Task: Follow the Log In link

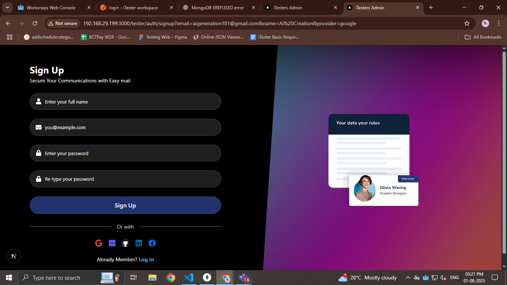Action: click(x=146, y=259)
